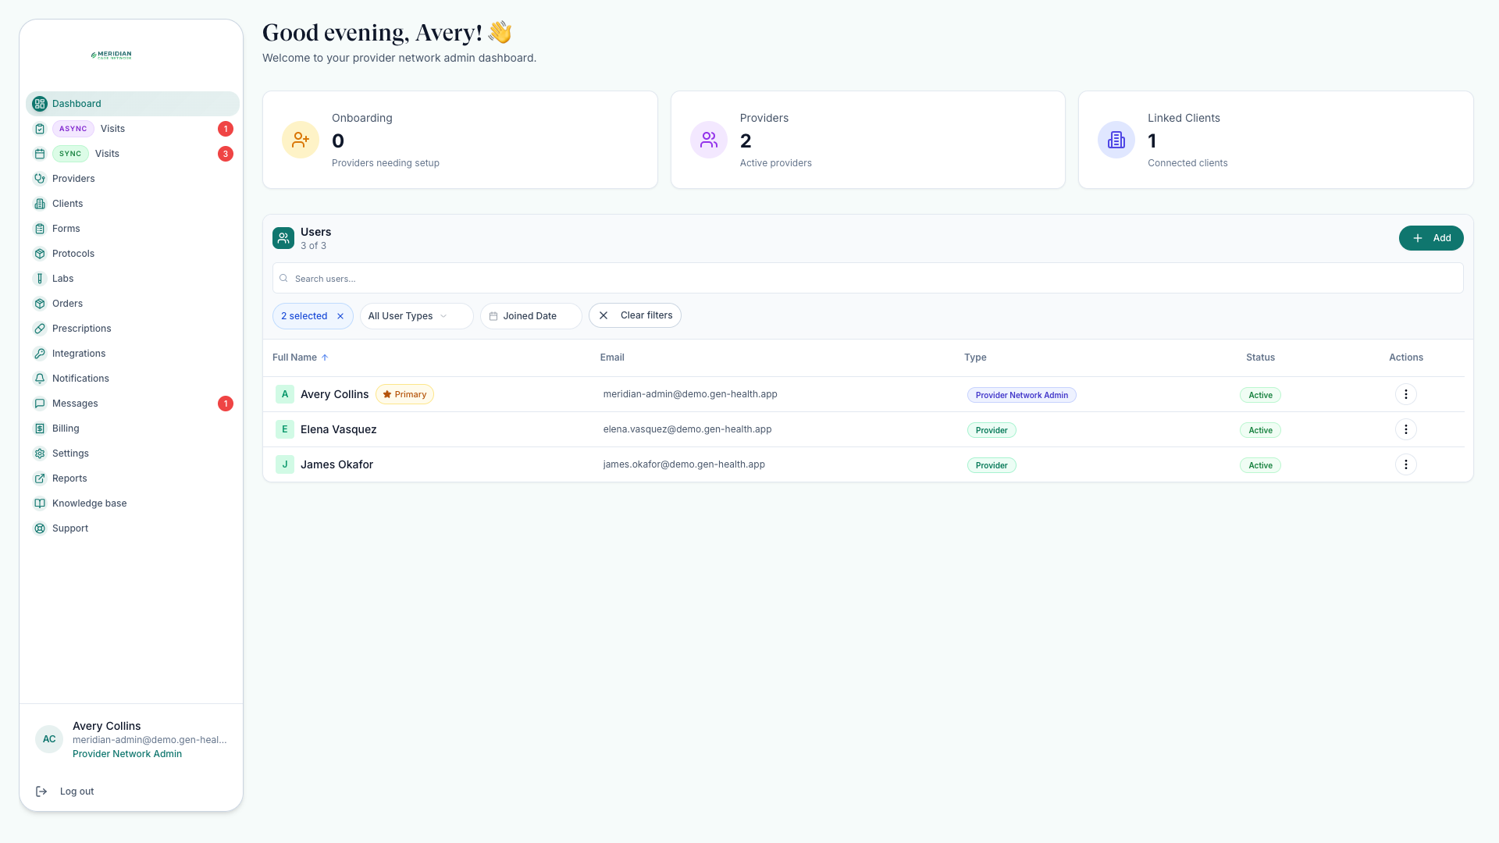Click the Clients building icon in sidebar
This screenshot has height=843, width=1499.
(40, 204)
